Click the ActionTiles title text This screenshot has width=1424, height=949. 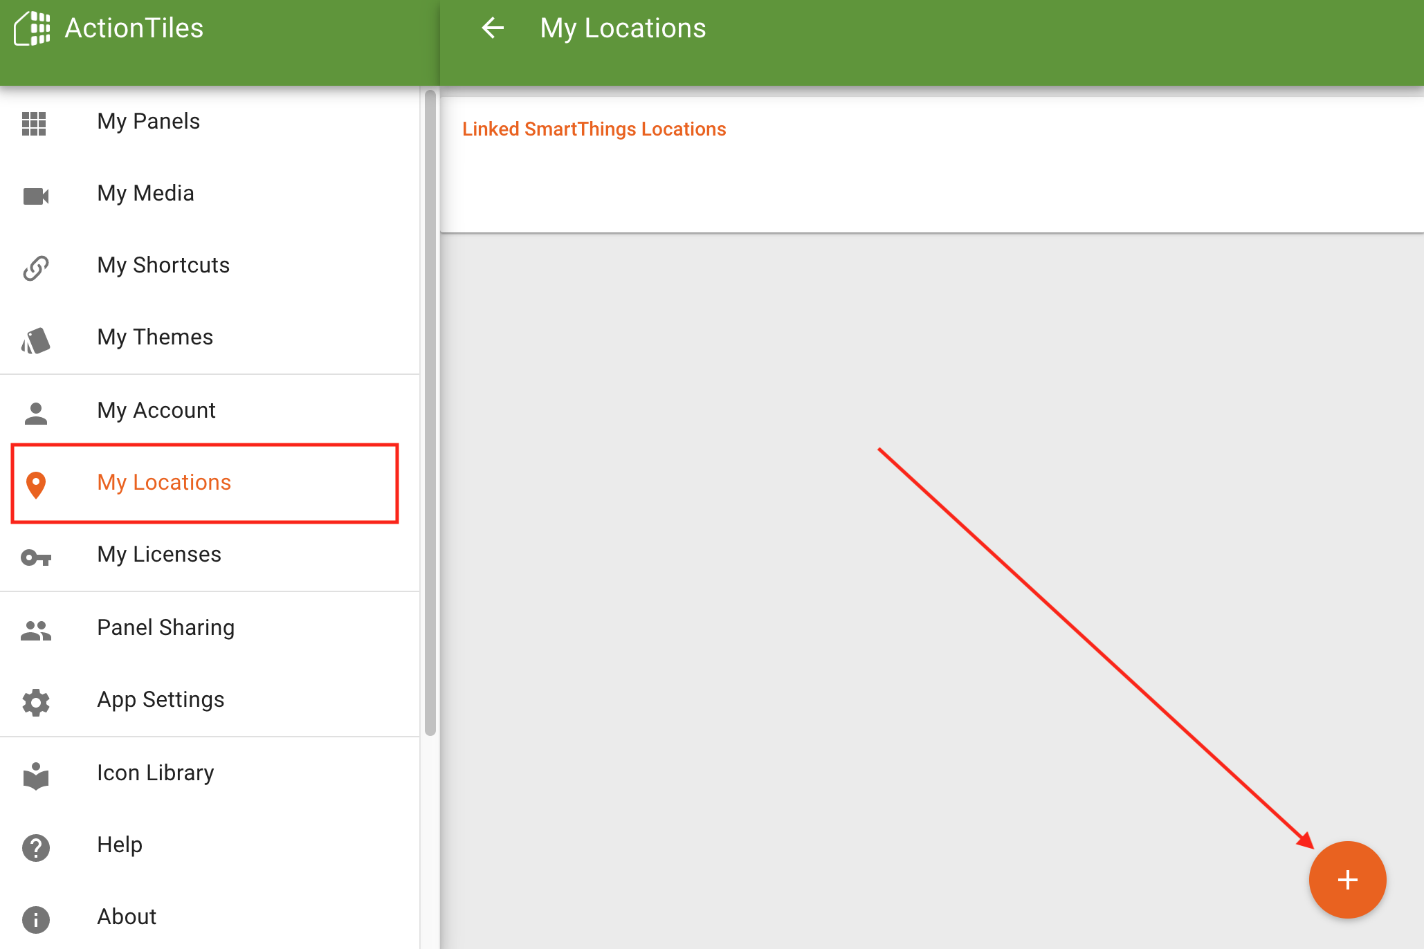pos(134,28)
